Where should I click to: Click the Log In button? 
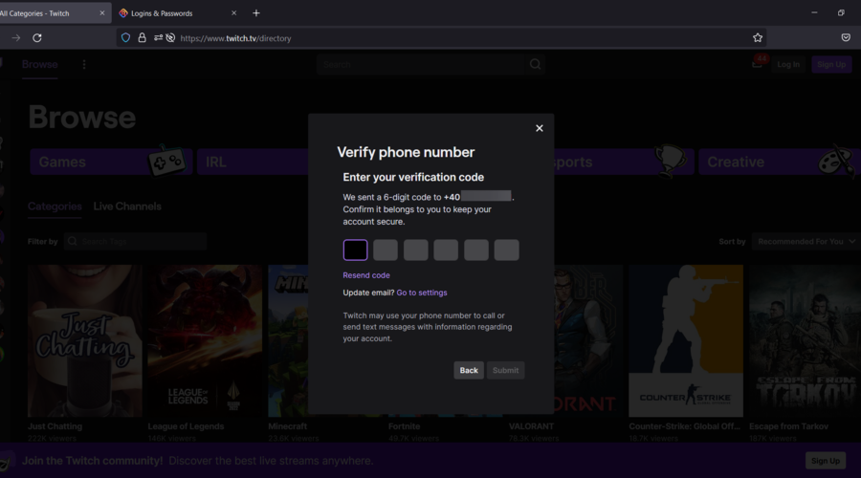[788, 64]
